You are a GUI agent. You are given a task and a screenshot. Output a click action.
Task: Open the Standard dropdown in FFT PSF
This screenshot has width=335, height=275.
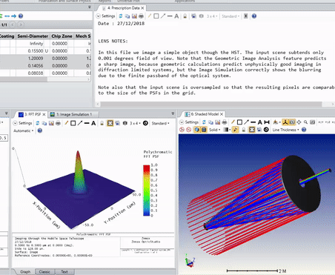point(160,123)
